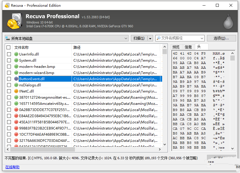
Task: Toggle the select-all checkbox in the file list header
Action: [9, 47]
